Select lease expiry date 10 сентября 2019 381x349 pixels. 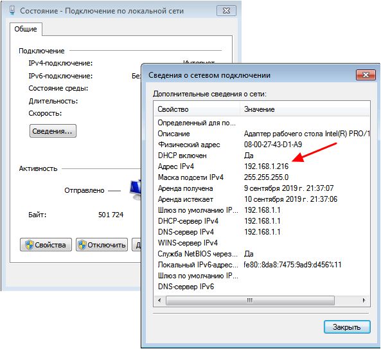point(290,199)
